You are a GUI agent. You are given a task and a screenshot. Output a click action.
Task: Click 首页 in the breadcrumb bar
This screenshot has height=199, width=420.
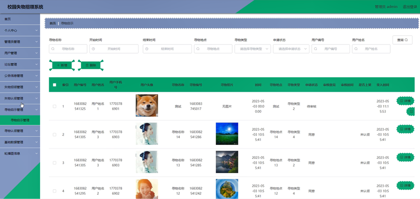click(x=53, y=24)
